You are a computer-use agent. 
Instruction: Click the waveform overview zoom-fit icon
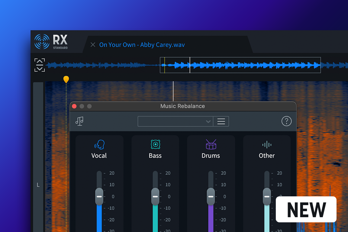tap(40, 65)
